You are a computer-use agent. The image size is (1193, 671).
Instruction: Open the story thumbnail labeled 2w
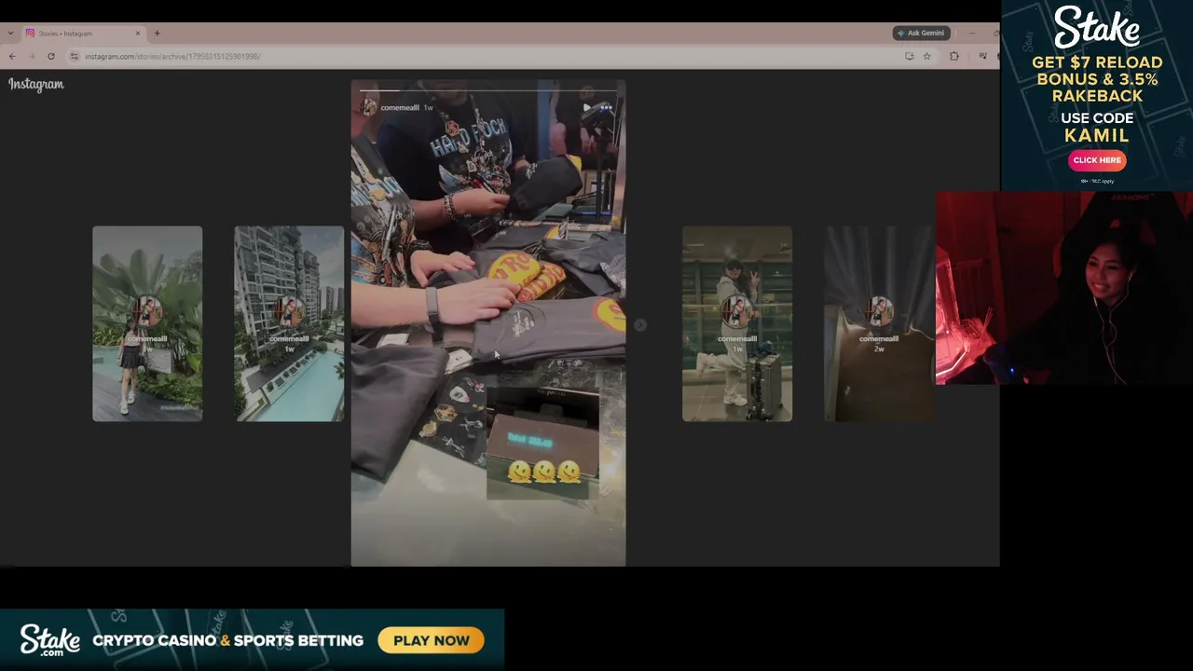[879, 323]
